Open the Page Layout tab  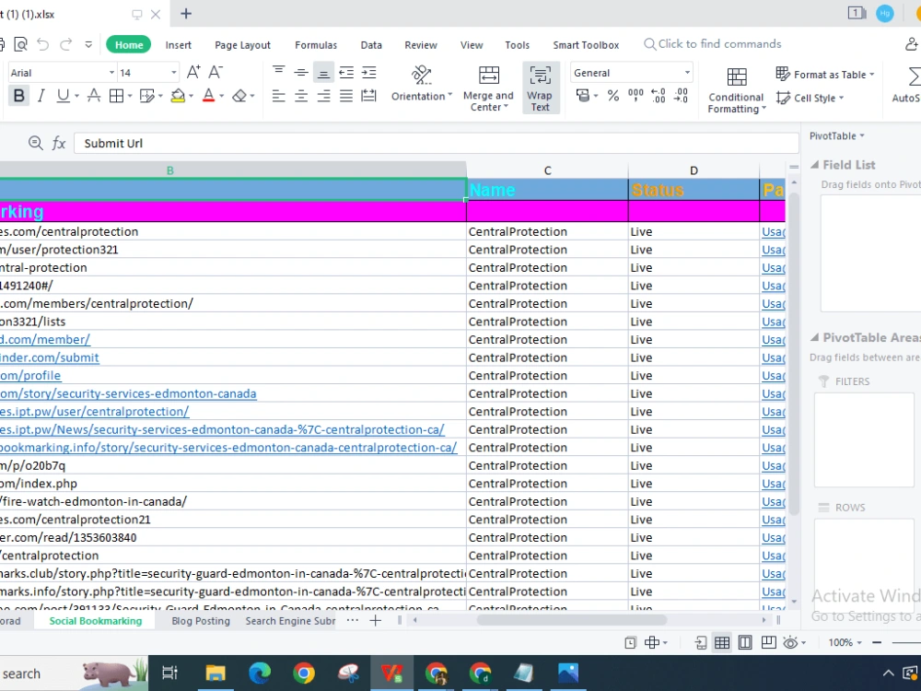[242, 45]
